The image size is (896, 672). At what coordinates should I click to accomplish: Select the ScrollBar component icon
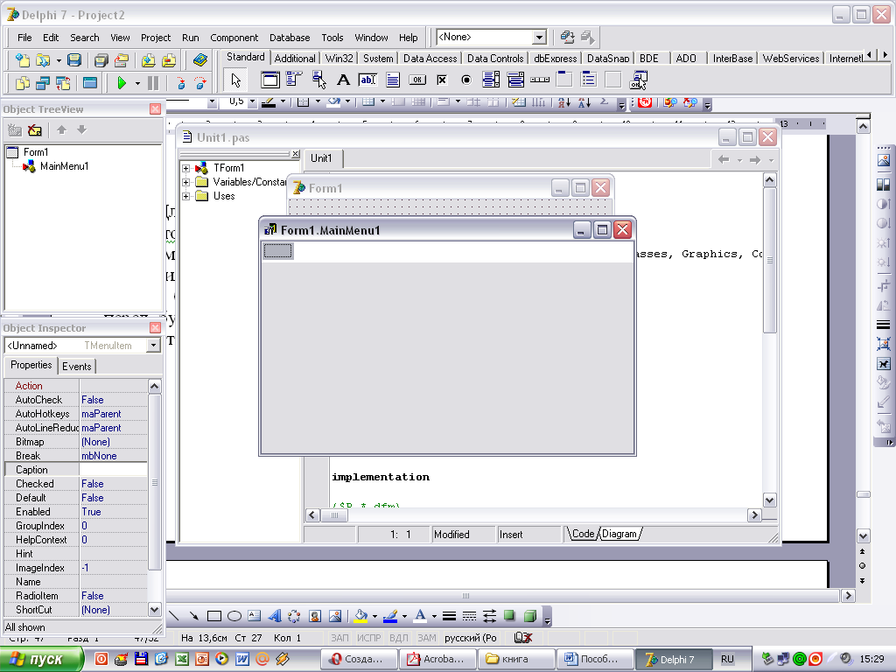(x=540, y=80)
